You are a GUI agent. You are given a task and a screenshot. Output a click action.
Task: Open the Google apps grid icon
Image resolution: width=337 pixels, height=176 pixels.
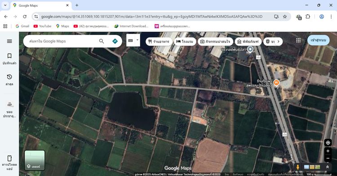(298, 40)
